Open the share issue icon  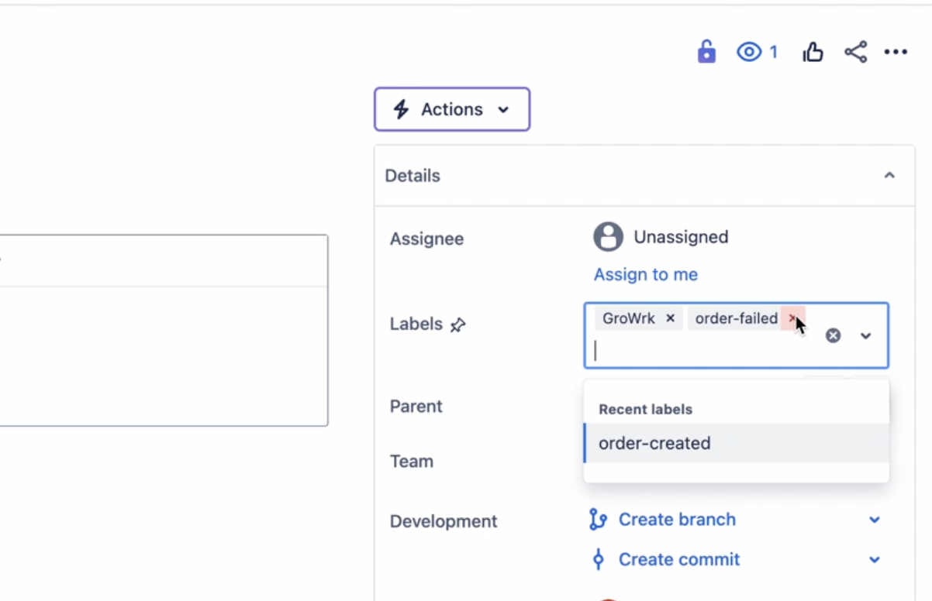coord(855,52)
